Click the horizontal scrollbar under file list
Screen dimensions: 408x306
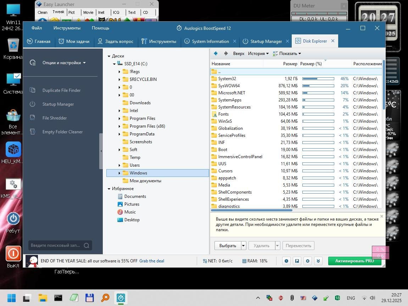(x=252, y=210)
